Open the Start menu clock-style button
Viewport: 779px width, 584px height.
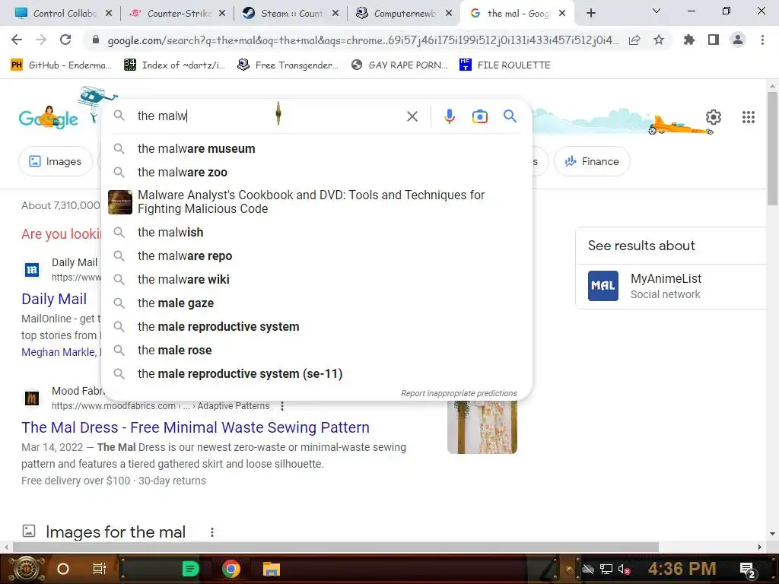[26, 569]
